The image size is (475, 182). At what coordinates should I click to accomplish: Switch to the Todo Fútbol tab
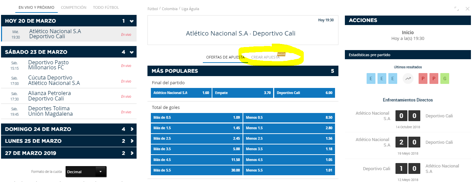point(106,7)
